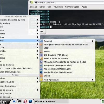The height and width of the screenshot is (104, 104).
Task: Expand the Trocar de Usuário submenu arrow
Action: (x=38, y=90)
